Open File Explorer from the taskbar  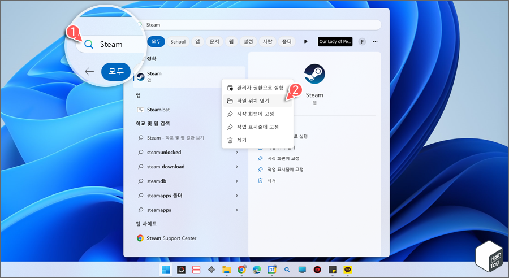pyautogui.click(x=226, y=270)
